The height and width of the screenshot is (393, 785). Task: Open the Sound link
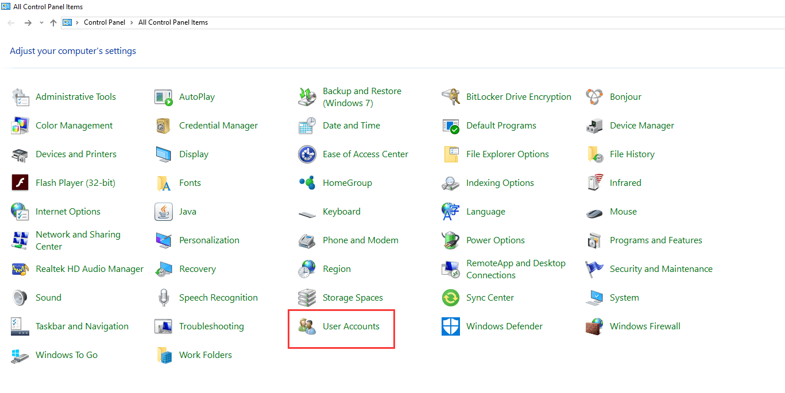[48, 298]
